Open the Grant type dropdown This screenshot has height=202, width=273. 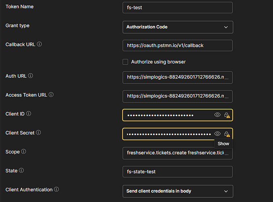click(178, 27)
